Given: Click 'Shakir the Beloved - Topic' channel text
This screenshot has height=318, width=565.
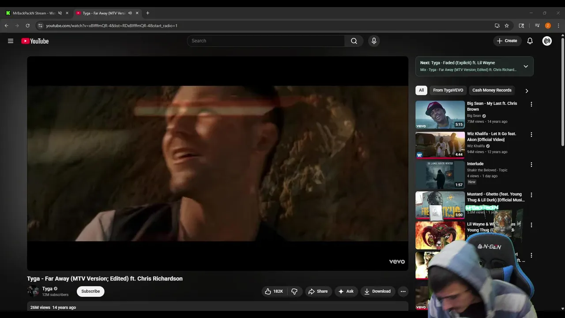Looking at the screenshot, I should pyautogui.click(x=487, y=170).
